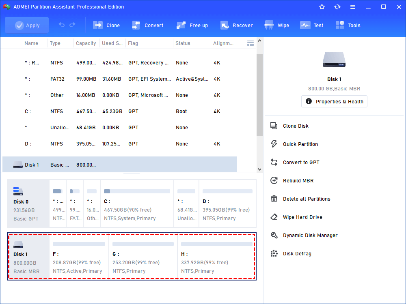Select the C: 467.50GB block in disk map

click(x=137, y=204)
